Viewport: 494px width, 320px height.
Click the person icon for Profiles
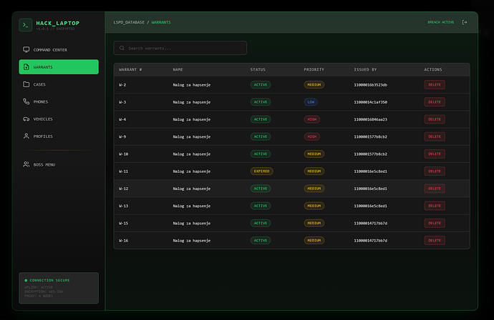(x=26, y=136)
